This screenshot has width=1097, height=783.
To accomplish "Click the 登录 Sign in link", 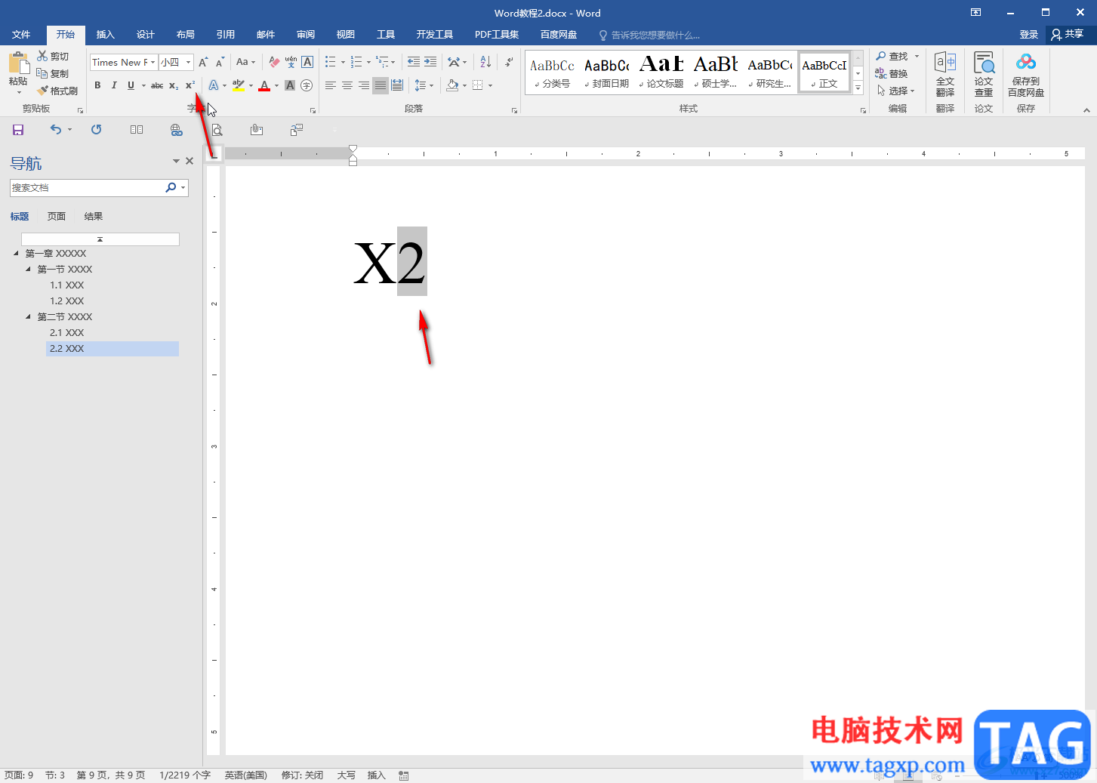I will pyautogui.click(x=1028, y=35).
